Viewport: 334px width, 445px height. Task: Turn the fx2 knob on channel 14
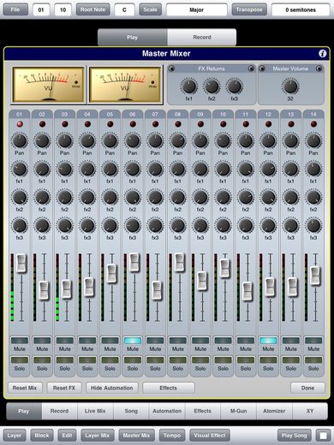313,197
